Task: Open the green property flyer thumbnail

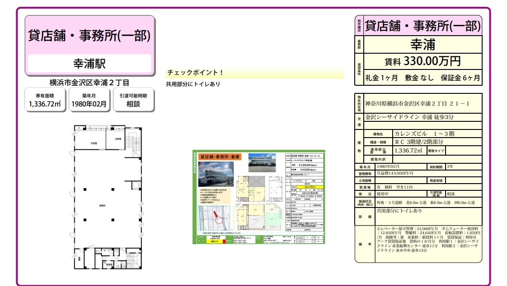Action: [258, 197]
